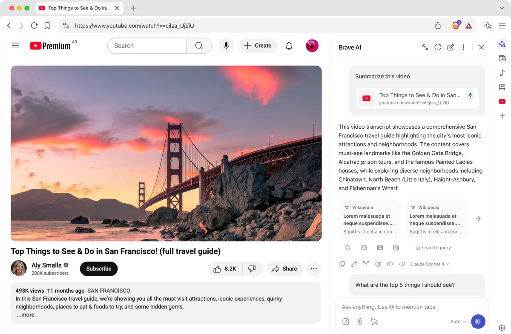Screen dimensions: 511x334
Task: Expand video description with ...more
Action: coord(26,315)
